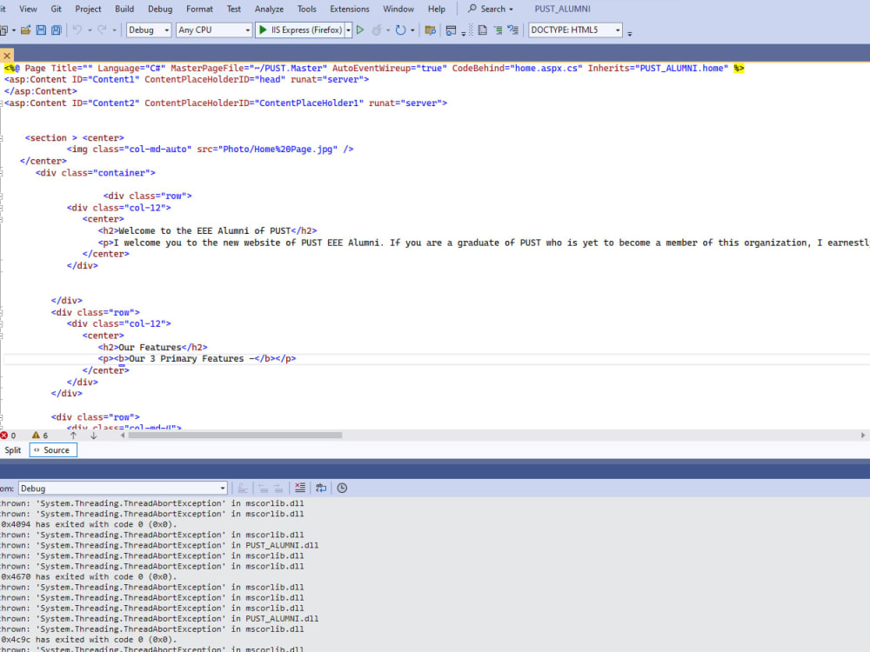Image resolution: width=870 pixels, height=652 pixels.
Task: Open the Git menu
Action: pyautogui.click(x=56, y=9)
